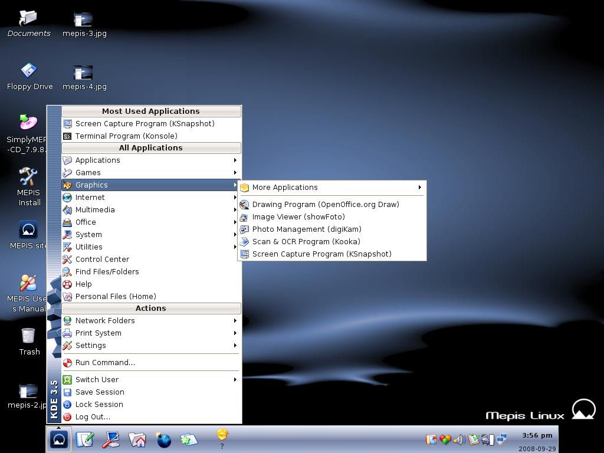Open the system computer icon in the panel
Viewport: 604px width, 453px height.
111,439
